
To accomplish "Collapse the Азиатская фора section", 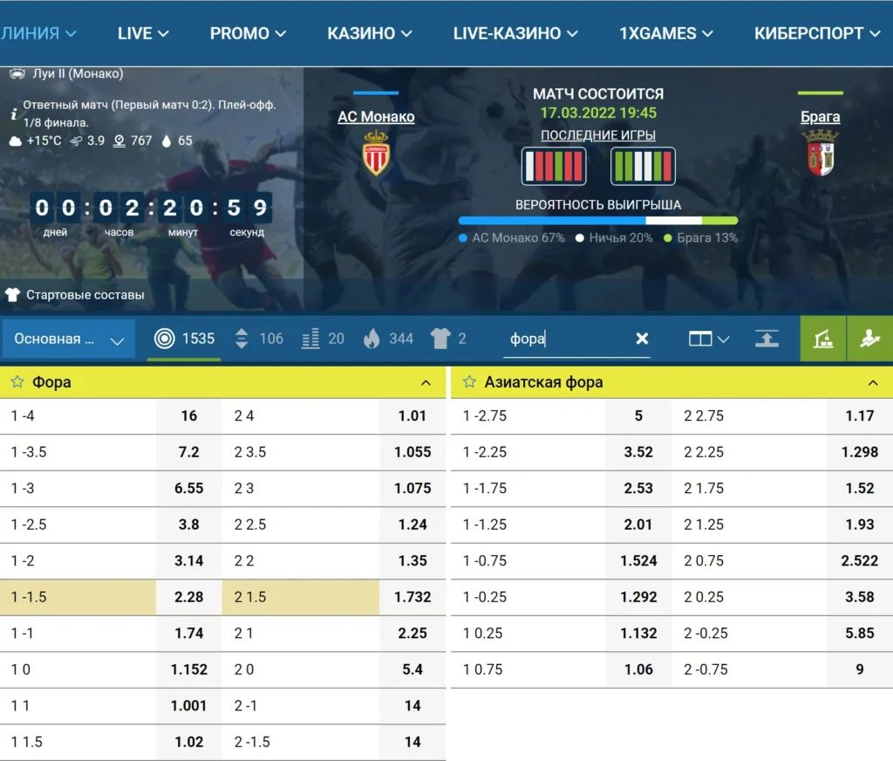I will coord(873,382).
